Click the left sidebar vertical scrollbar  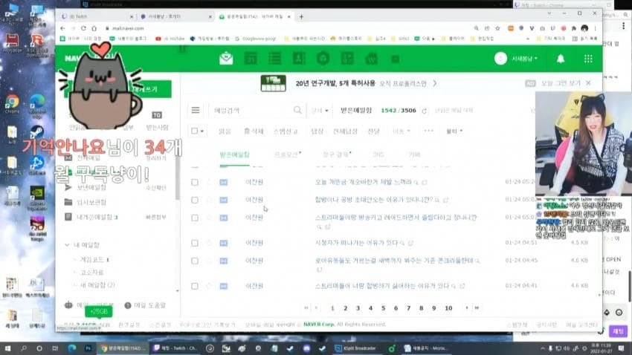178,178
